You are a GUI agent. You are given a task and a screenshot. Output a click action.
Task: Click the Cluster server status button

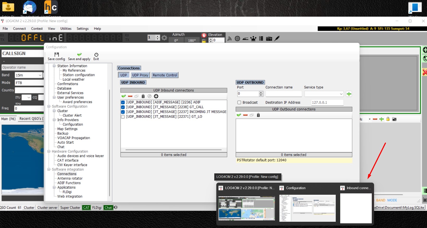click(x=47, y=207)
